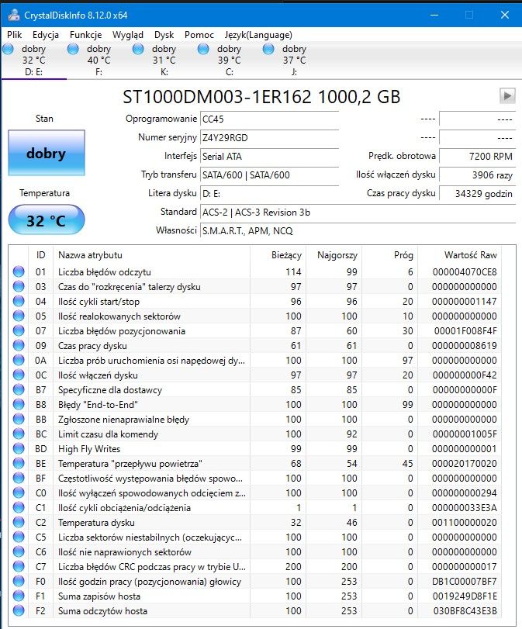Image resolution: width=522 pixels, height=629 pixels.
Task: Click the dobry health status button
Action: pyautogui.click(x=47, y=153)
